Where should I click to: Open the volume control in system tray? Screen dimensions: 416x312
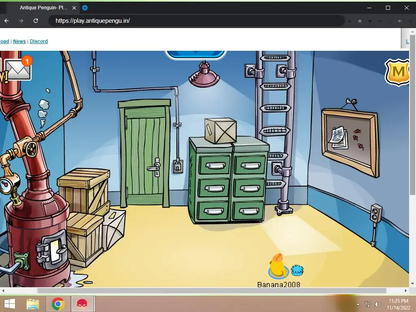tap(378, 304)
